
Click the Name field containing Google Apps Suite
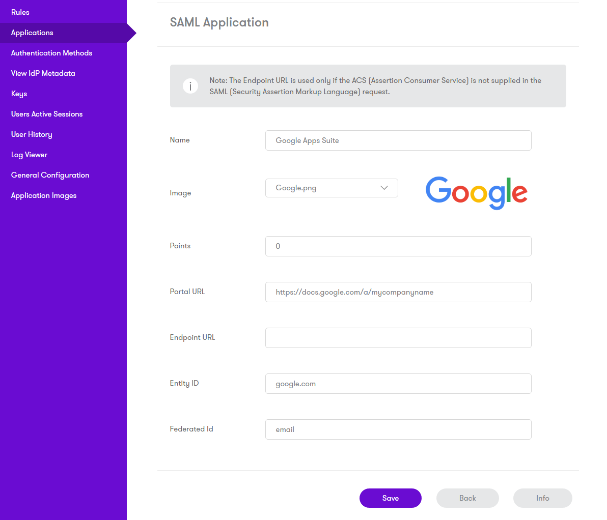click(398, 140)
